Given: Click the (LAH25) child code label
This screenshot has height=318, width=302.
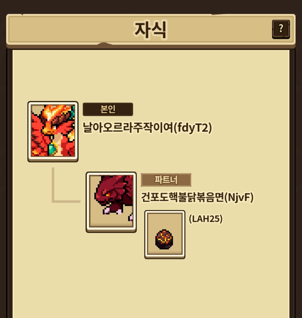Looking at the screenshot, I should click(206, 219).
